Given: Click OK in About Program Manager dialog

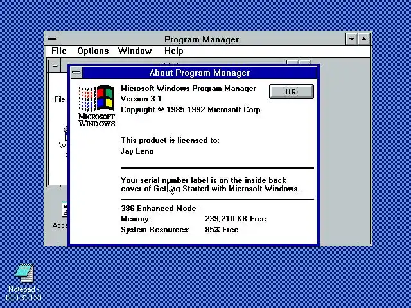Looking at the screenshot, I should [x=291, y=91].
